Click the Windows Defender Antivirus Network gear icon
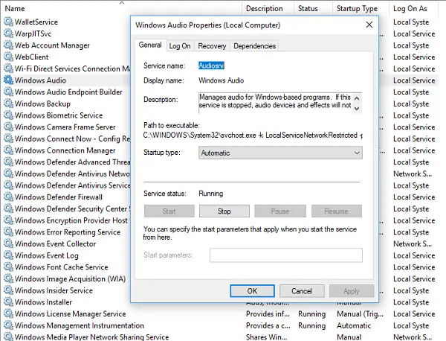This screenshot has width=446, height=341. (x=8, y=173)
